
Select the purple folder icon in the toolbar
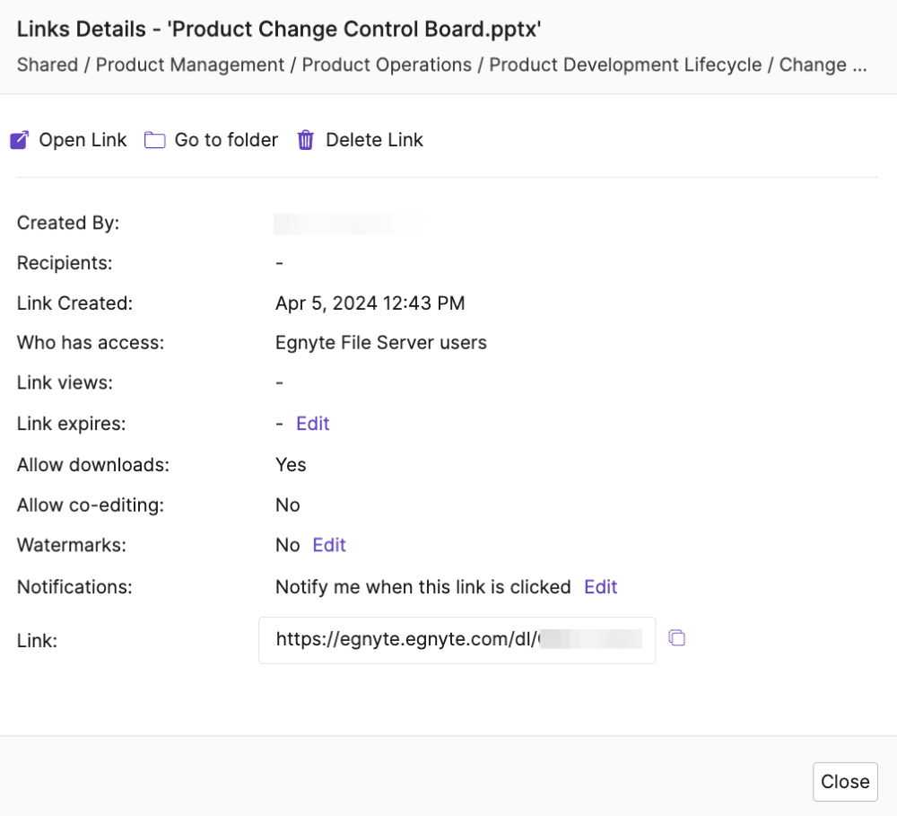coord(153,140)
